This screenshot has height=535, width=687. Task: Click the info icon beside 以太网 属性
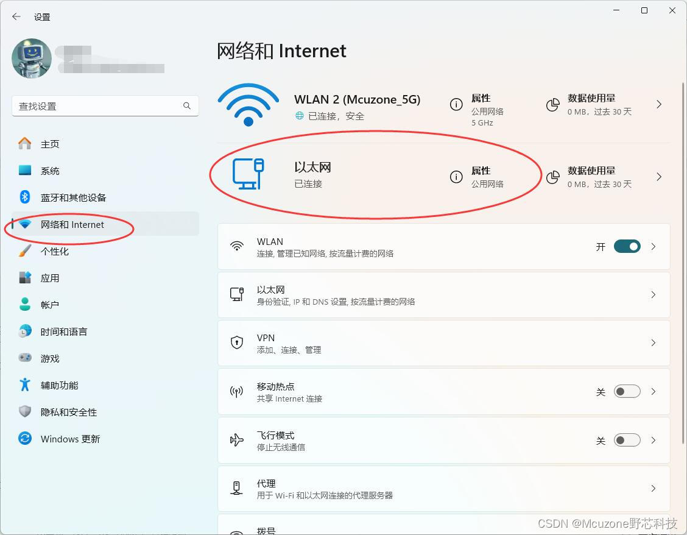click(456, 177)
